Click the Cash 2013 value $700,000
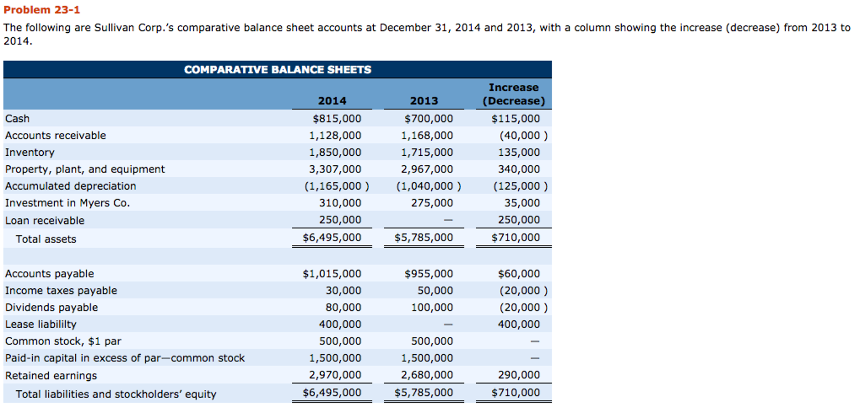 tap(429, 119)
